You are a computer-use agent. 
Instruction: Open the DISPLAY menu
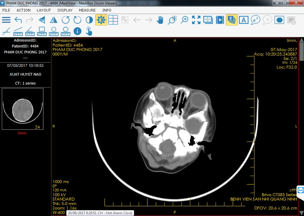coord(65,10)
